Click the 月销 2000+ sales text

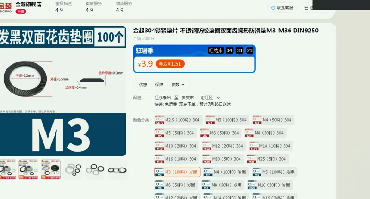pos(144,39)
